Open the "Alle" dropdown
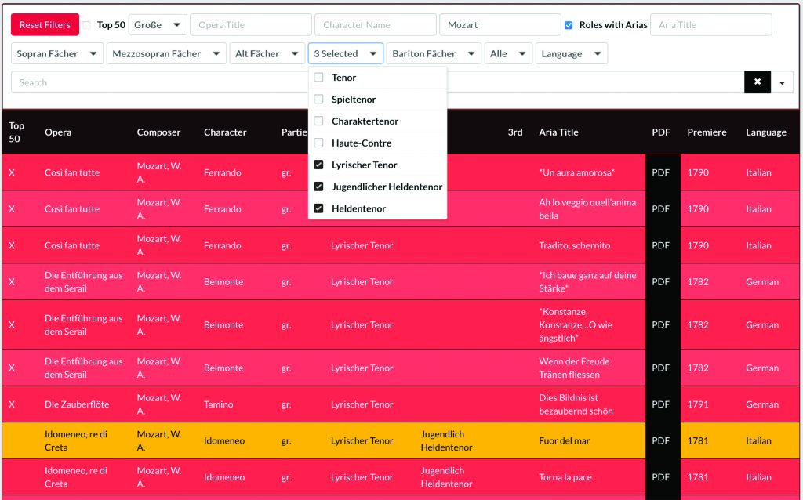Screen dimensions: 803x500 [507, 53]
